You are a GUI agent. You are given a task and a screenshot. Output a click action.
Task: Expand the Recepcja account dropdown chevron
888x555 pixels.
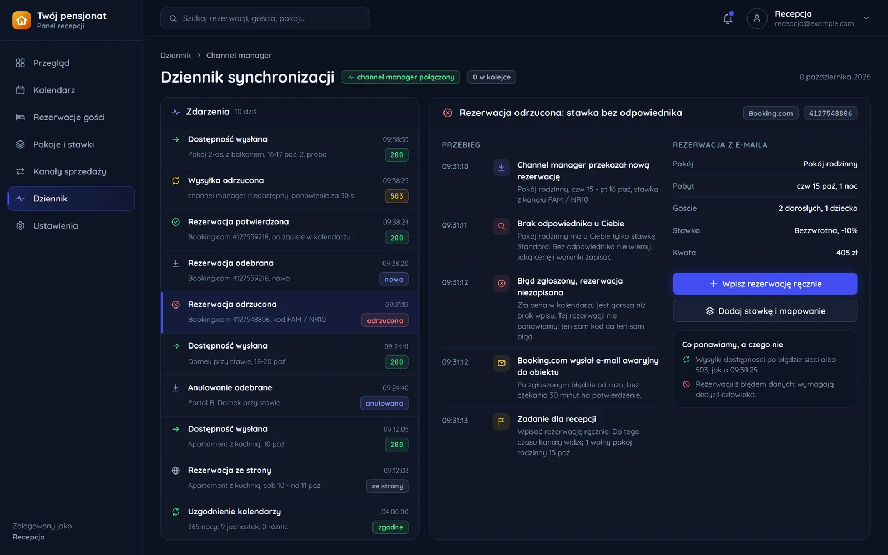(x=866, y=18)
